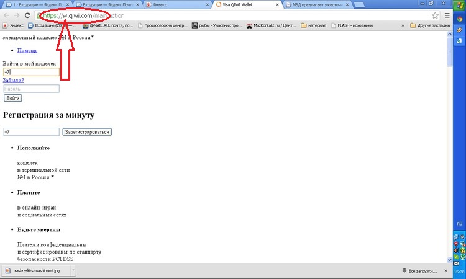
Task: Close the downloads bar
Action: pos(445,271)
